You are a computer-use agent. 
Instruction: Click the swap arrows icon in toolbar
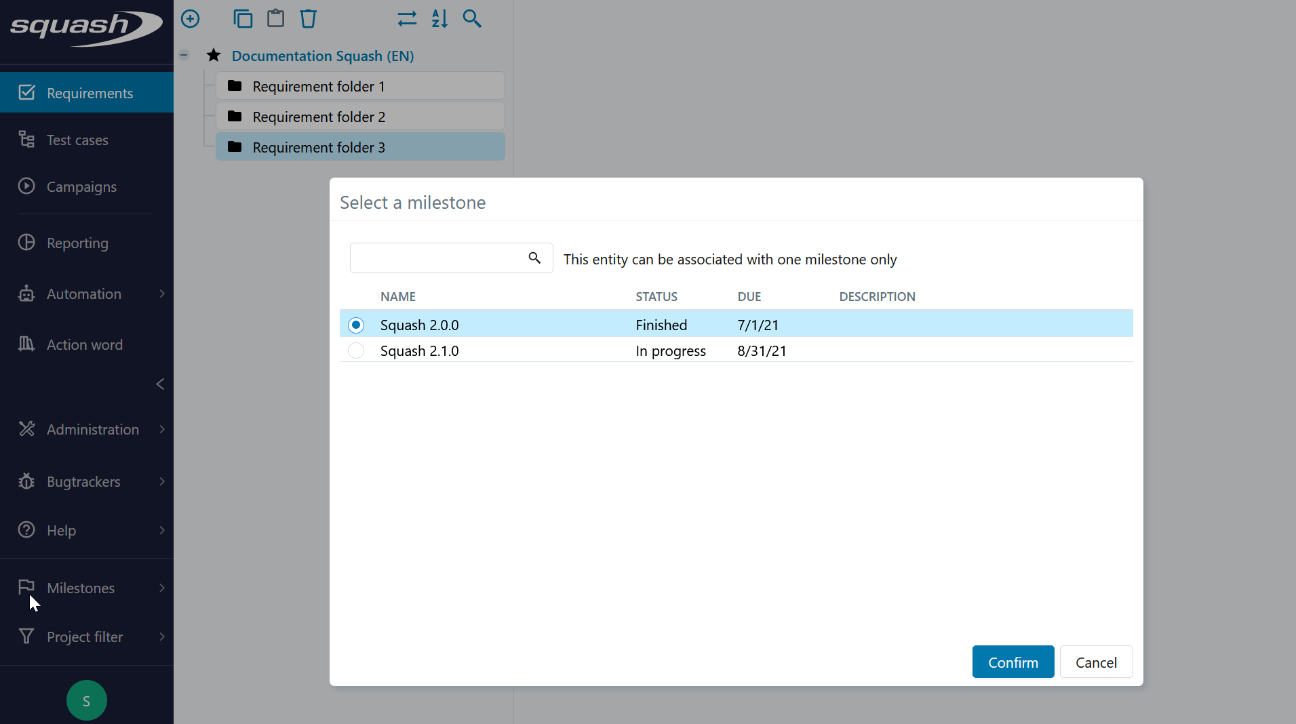tap(407, 19)
